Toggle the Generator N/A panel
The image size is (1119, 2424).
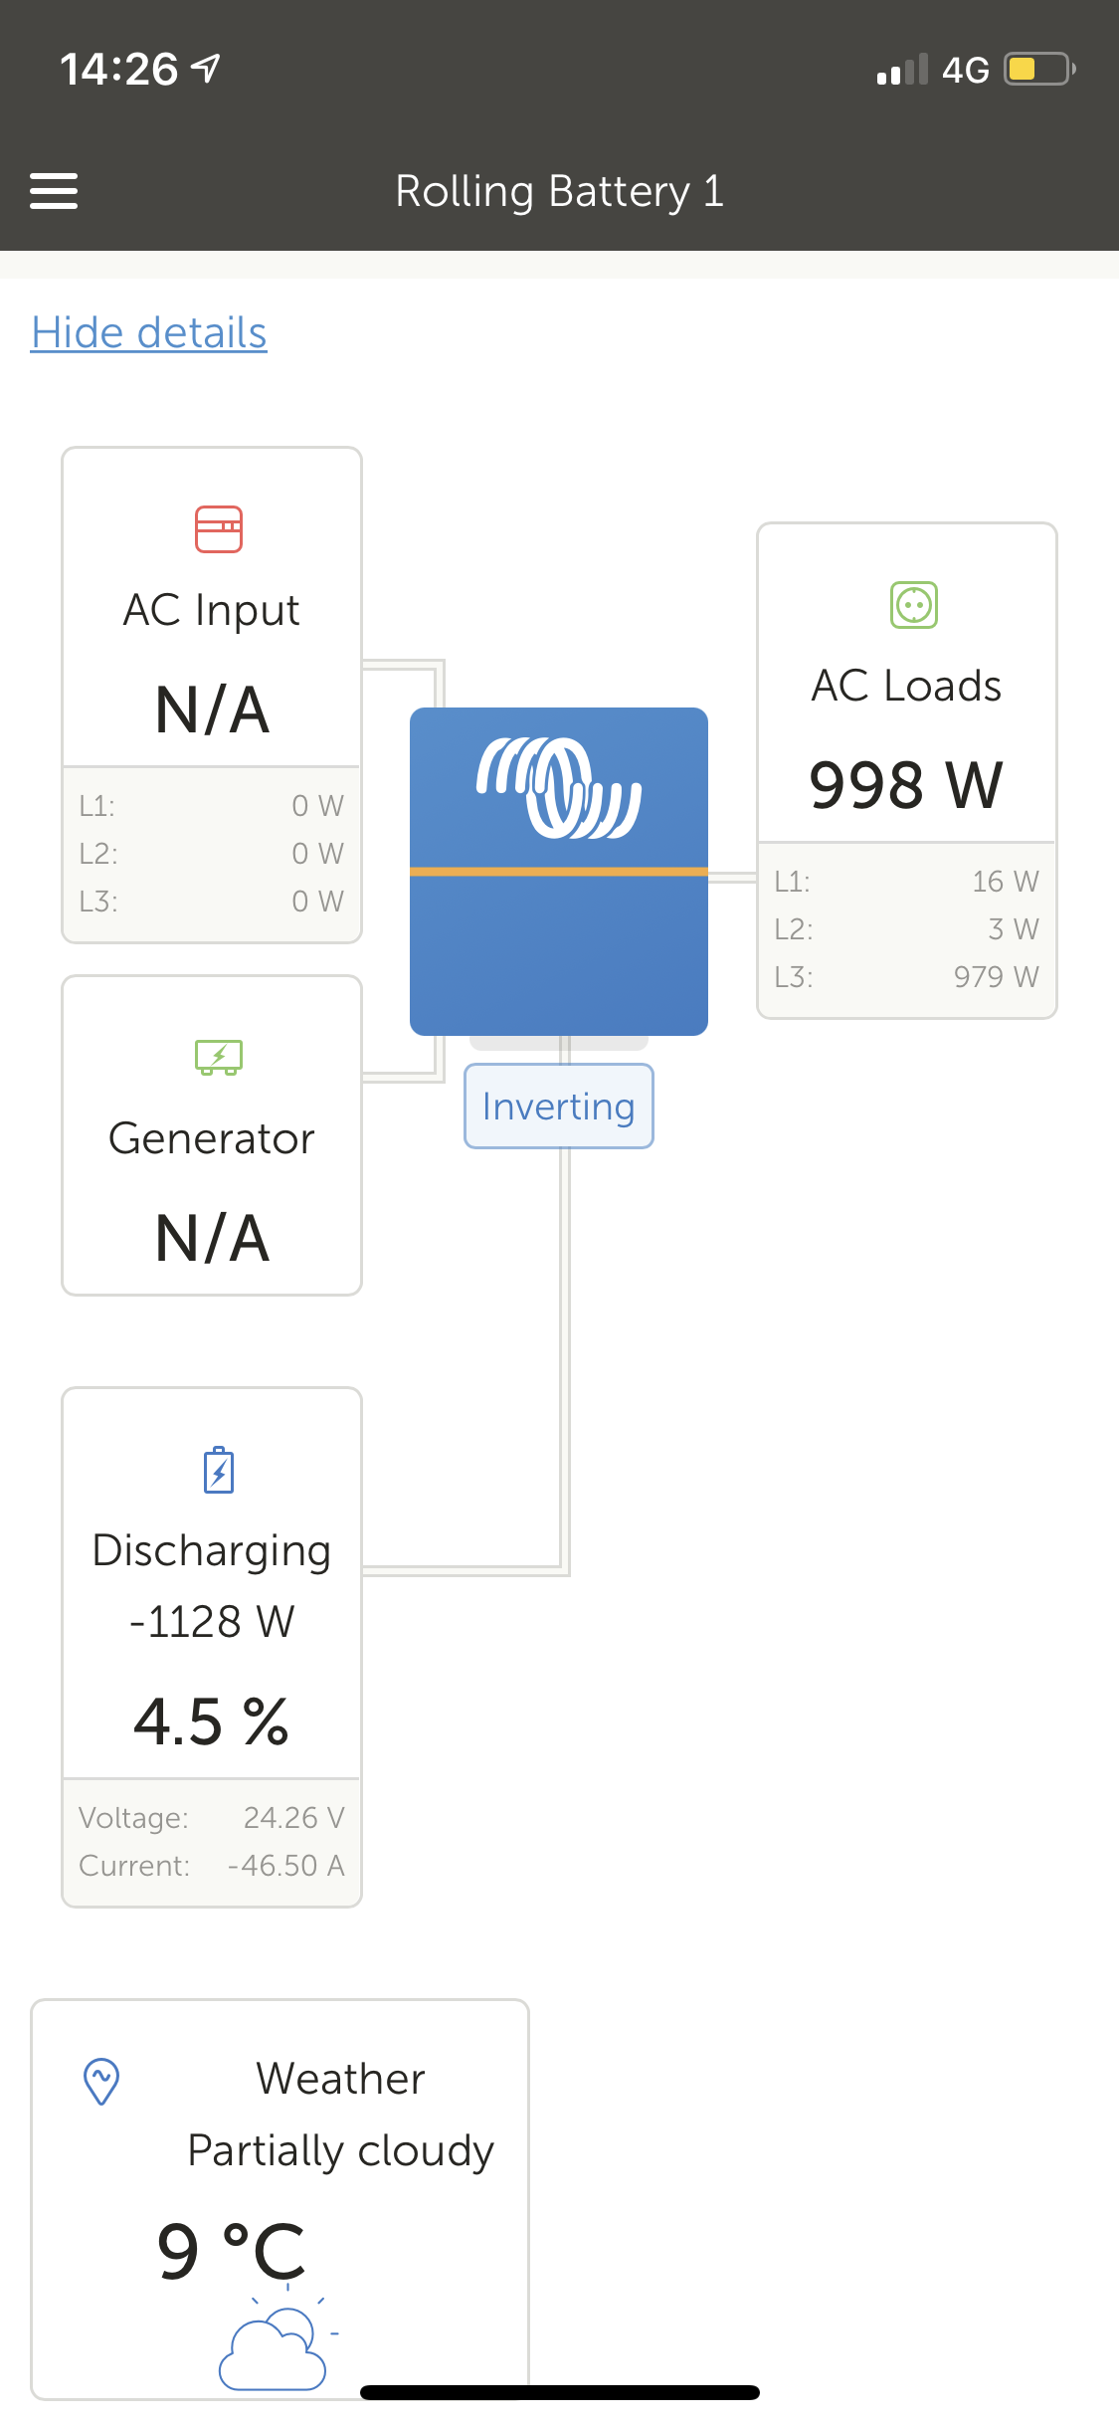click(x=211, y=1238)
